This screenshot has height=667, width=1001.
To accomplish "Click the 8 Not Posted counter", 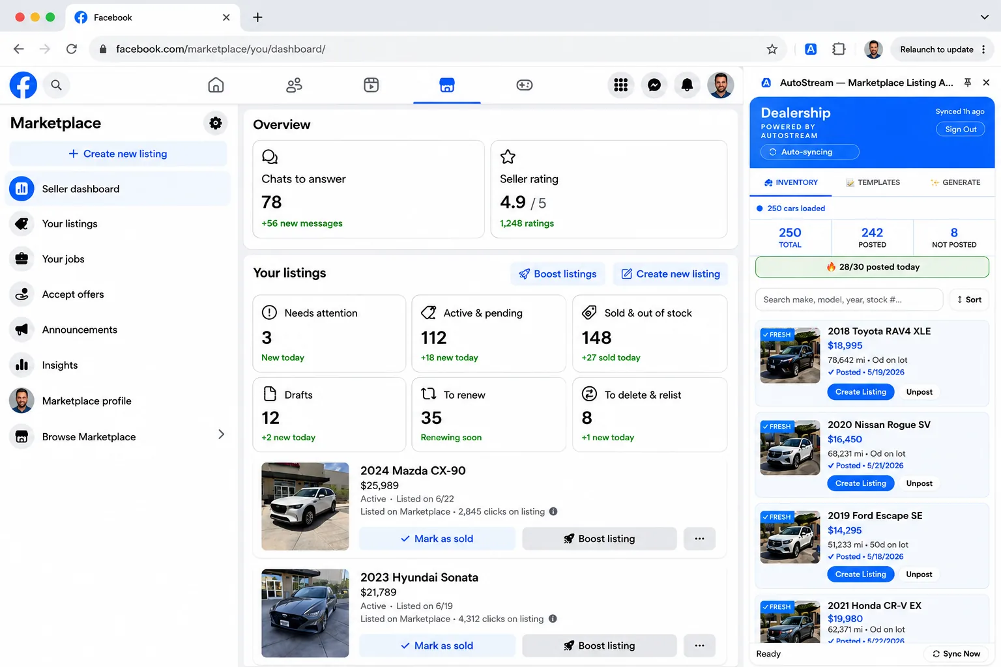I will click(954, 238).
